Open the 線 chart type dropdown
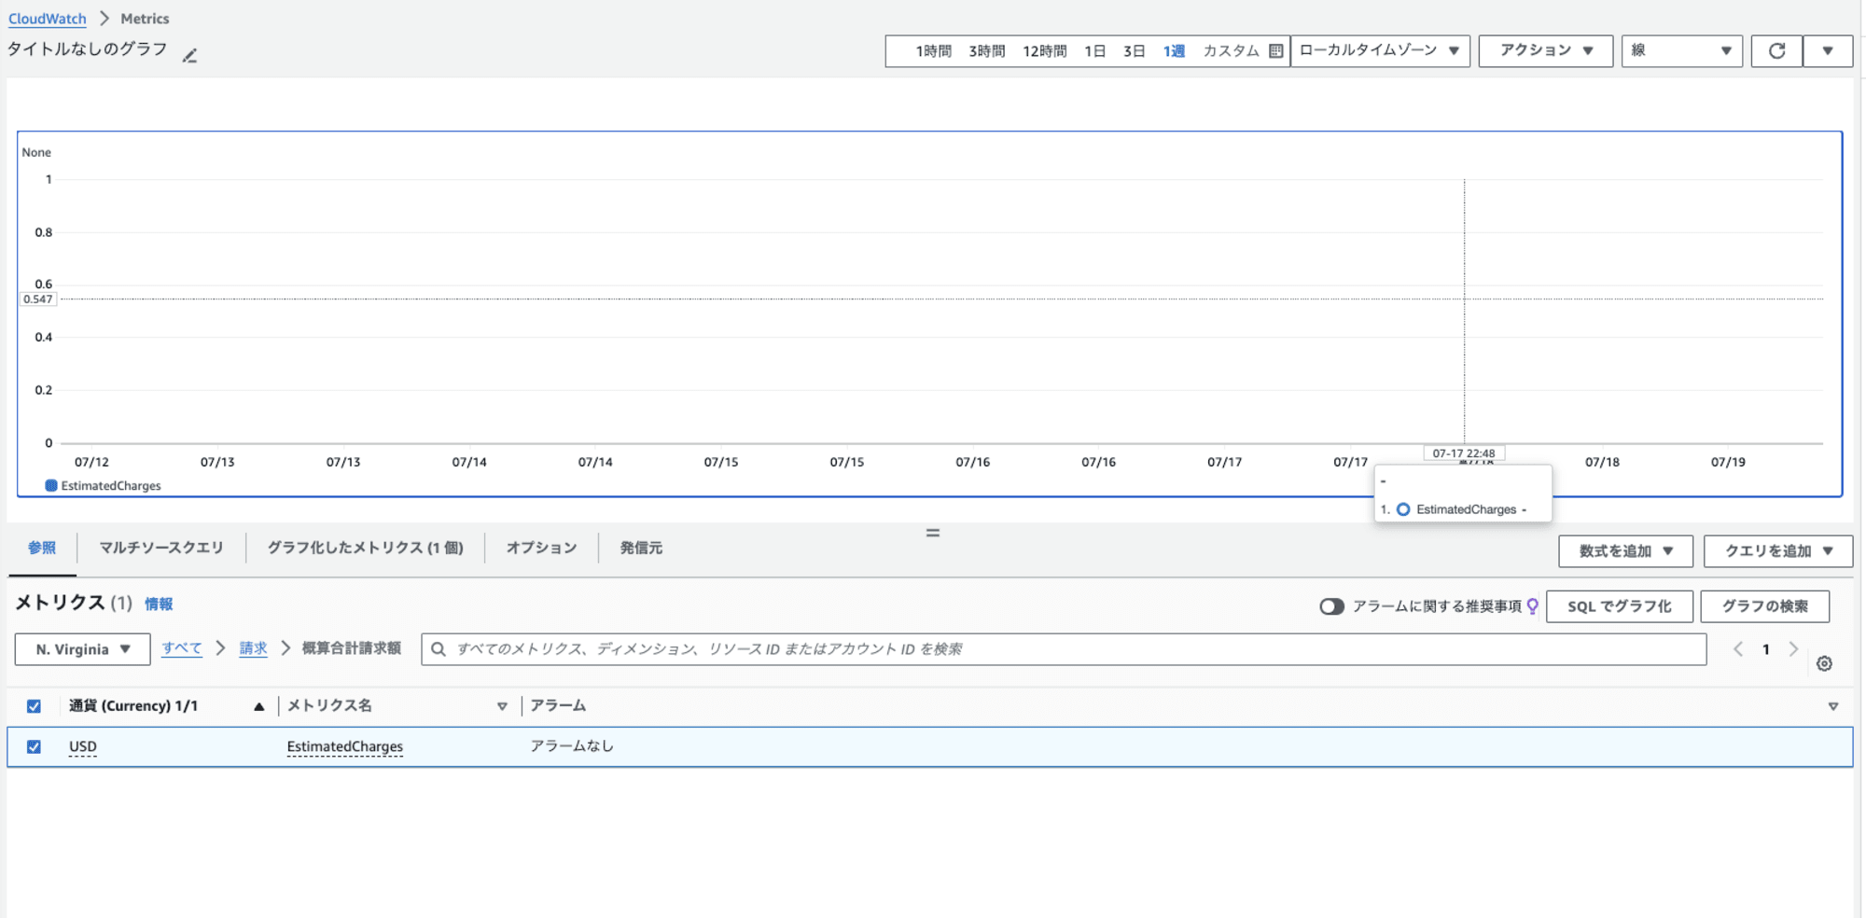The width and height of the screenshot is (1866, 918). click(1682, 50)
